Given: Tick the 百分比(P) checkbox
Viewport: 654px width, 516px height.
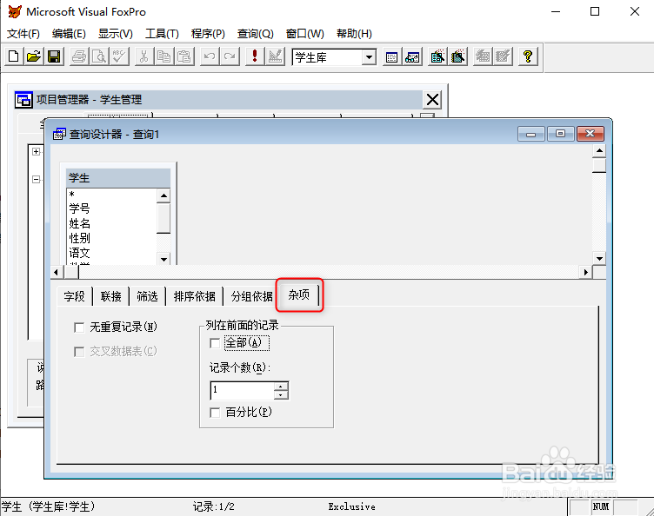Looking at the screenshot, I should click(215, 413).
